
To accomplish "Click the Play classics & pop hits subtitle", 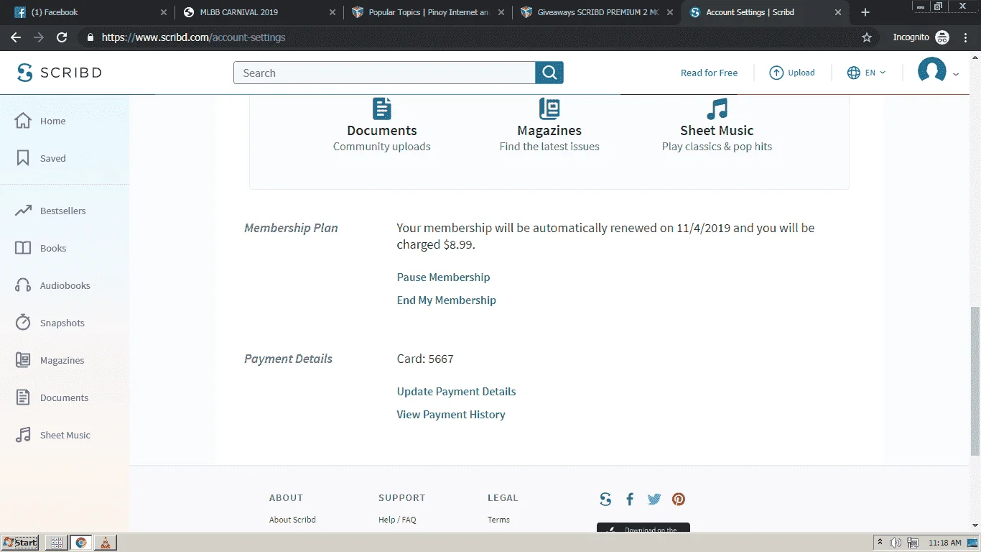I will point(717,147).
